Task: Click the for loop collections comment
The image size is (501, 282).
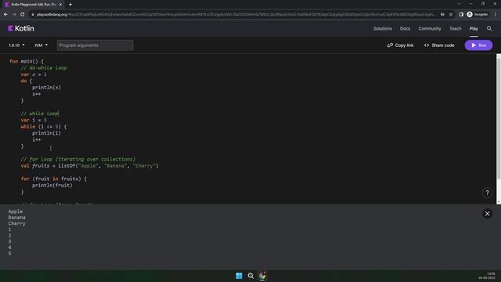Action: [78, 159]
